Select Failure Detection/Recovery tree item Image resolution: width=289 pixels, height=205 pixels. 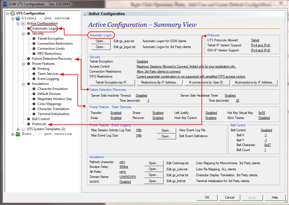click(x=52, y=59)
